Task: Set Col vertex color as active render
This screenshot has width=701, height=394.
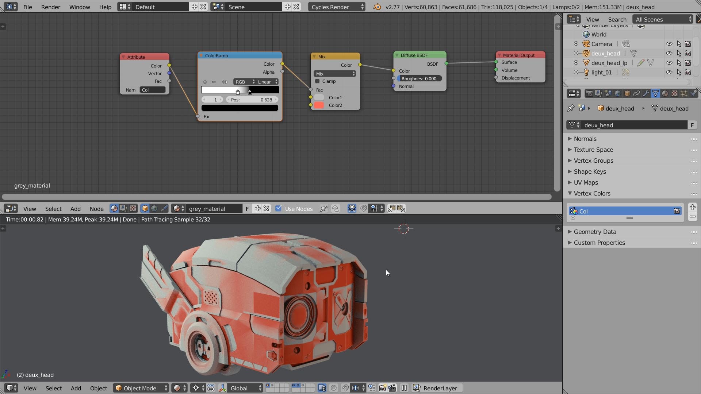Action: click(x=677, y=211)
